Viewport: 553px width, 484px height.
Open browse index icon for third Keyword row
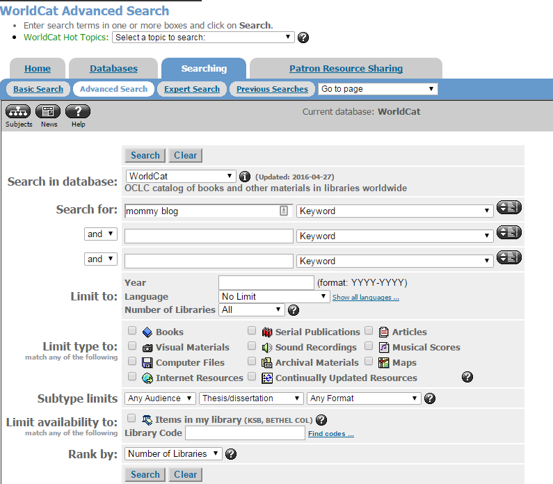click(x=509, y=257)
